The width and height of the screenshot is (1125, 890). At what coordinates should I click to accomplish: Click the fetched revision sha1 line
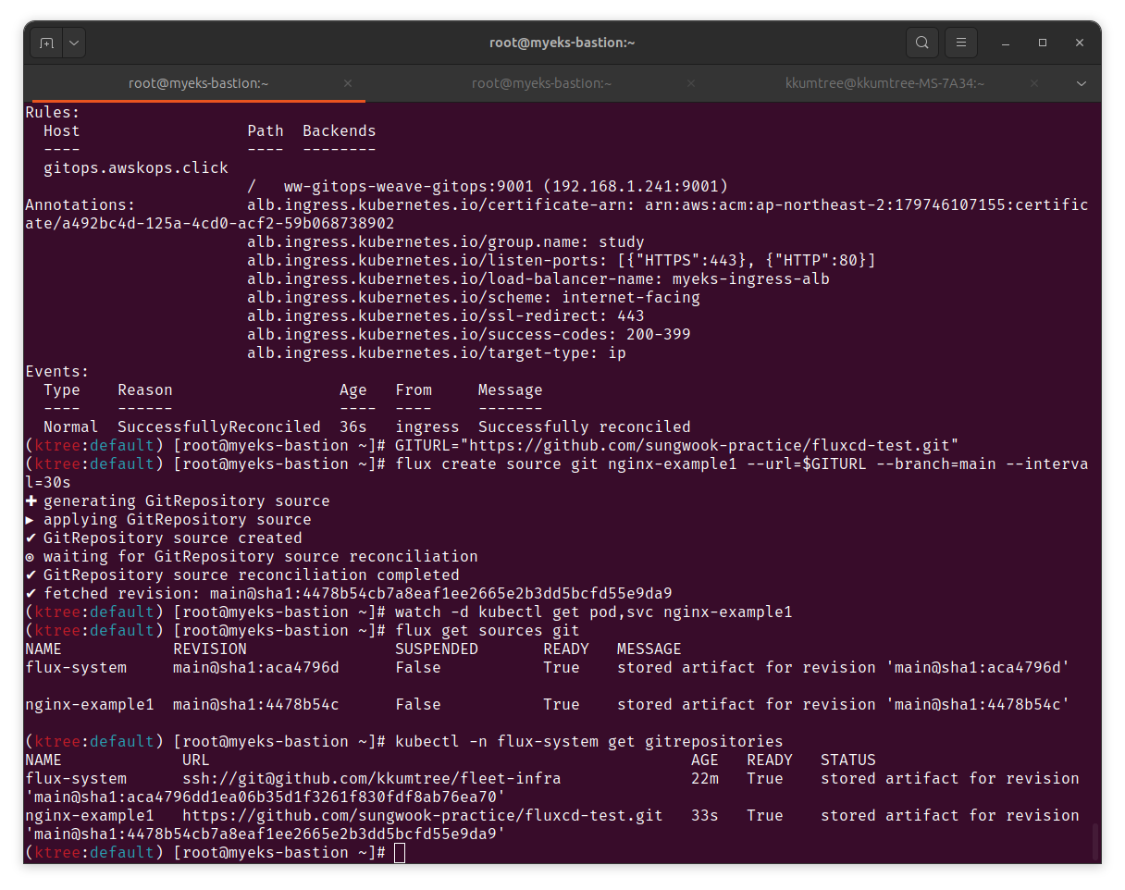(x=349, y=593)
